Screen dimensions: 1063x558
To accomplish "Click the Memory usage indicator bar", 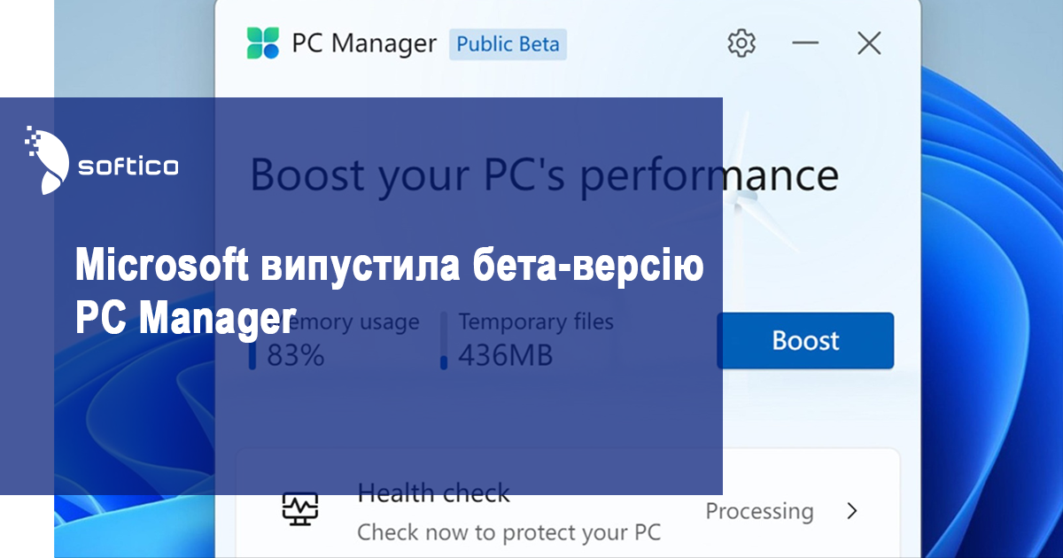I will click(252, 341).
